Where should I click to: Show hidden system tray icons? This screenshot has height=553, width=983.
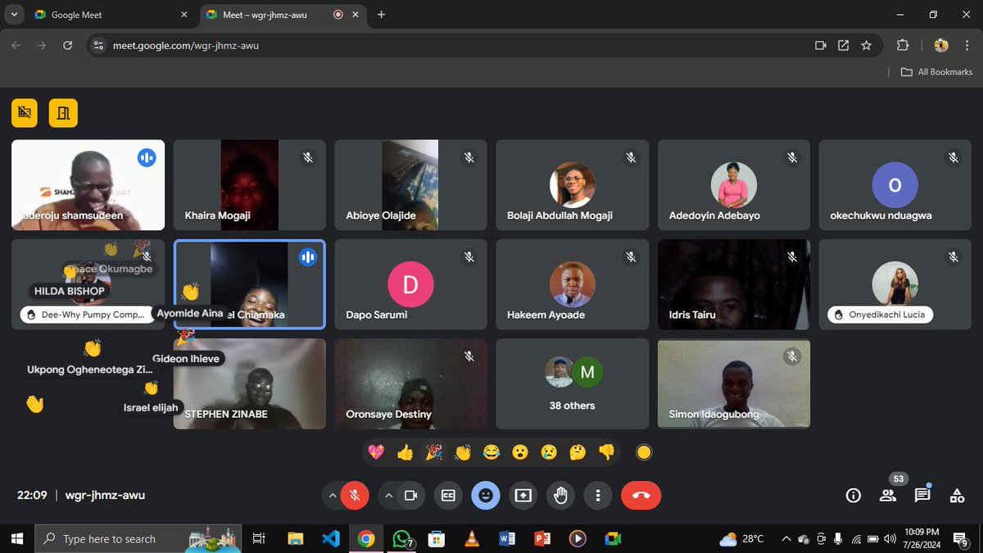click(x=786, y=538)
